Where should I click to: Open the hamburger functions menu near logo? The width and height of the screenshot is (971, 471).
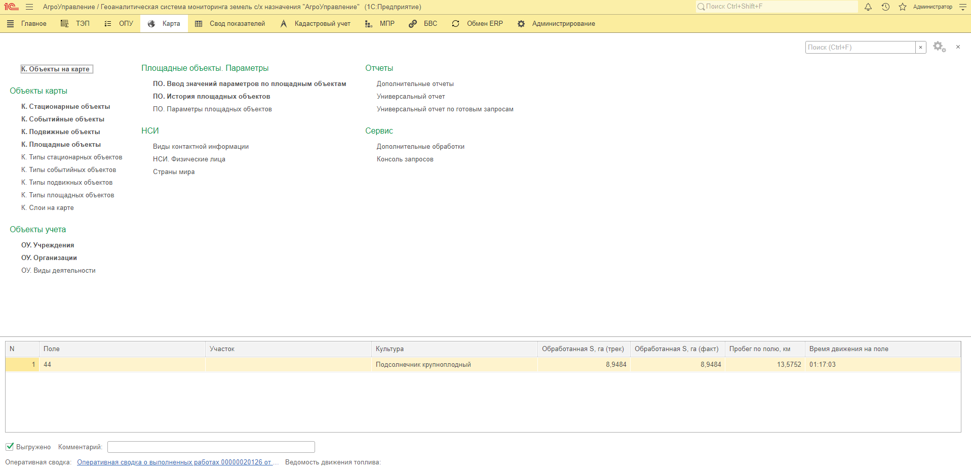pos(29,7)
